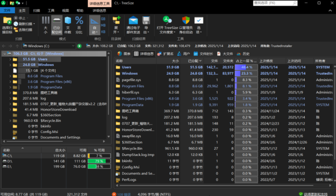Open the 详细信息 ribbon tab

click(x=99, y=10)
